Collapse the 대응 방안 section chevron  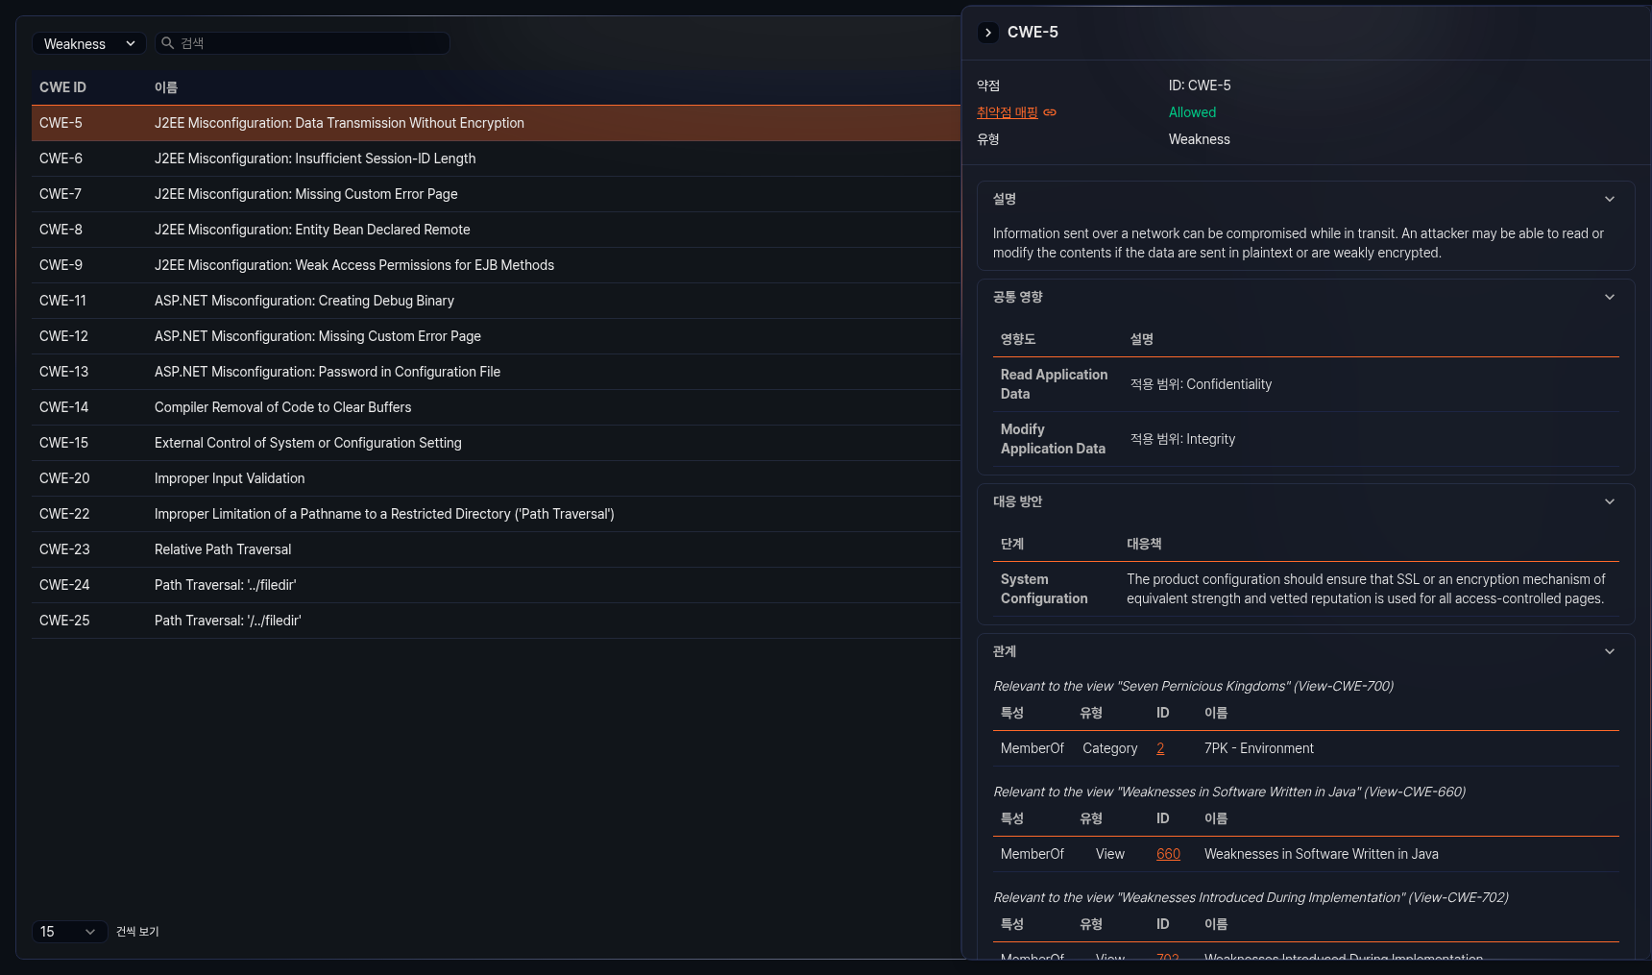[x=1610, y=501]
